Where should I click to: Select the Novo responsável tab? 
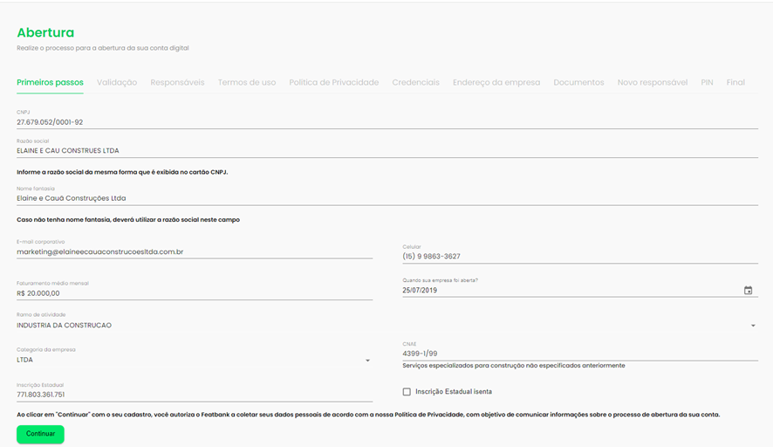653,82
